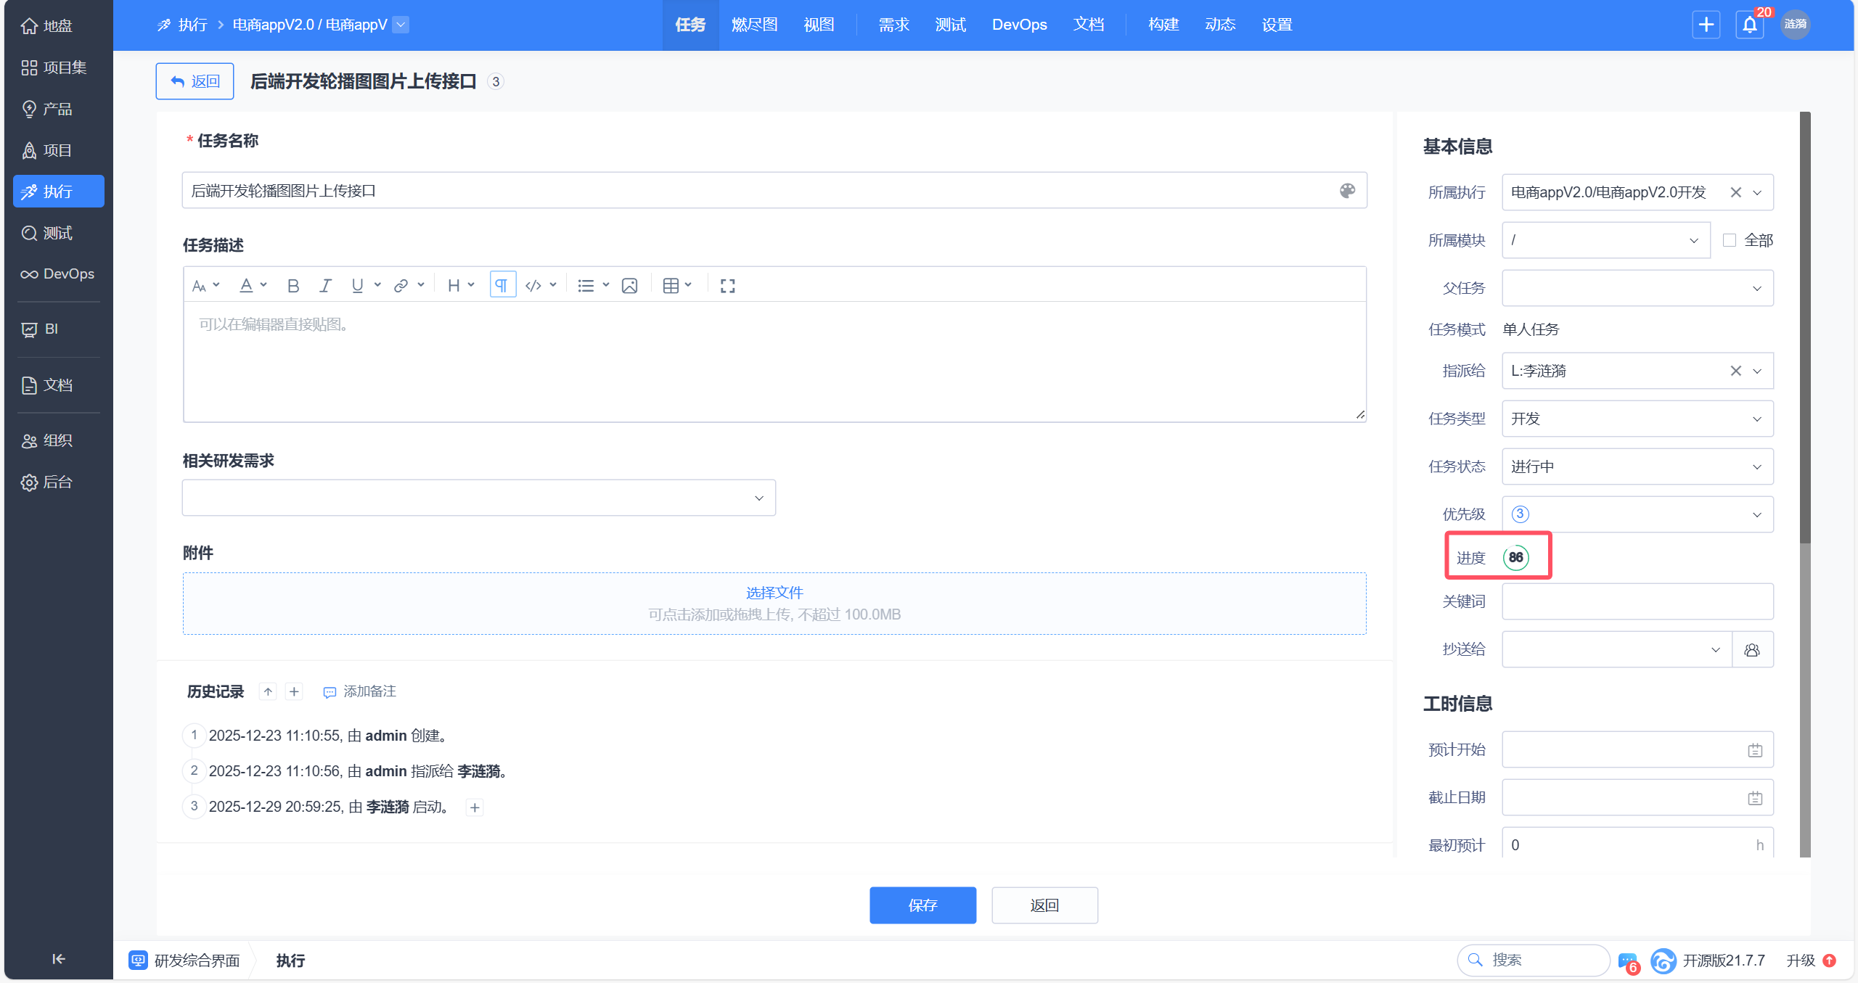Image resolution: width=1858 pixels, height=983 pixels.
Task: Collapse the left sidebar menu
Action: pyautogui.click(x=59, y=958)
